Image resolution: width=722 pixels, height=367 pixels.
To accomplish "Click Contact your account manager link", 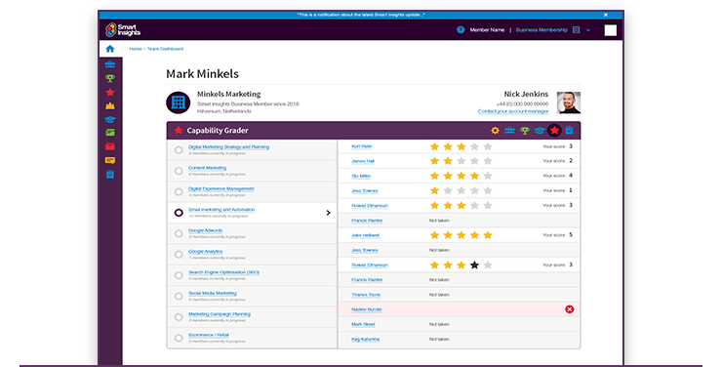I will [513, 111].
